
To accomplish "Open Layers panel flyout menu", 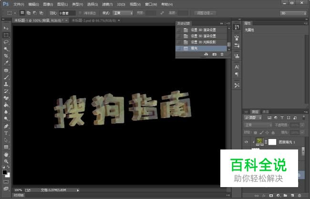I will [x=305, y=112].
